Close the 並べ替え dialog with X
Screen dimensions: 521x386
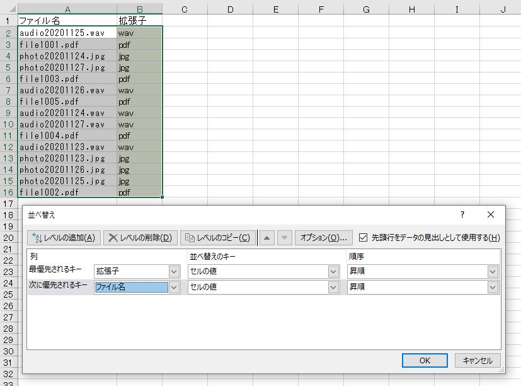(491, 214)
